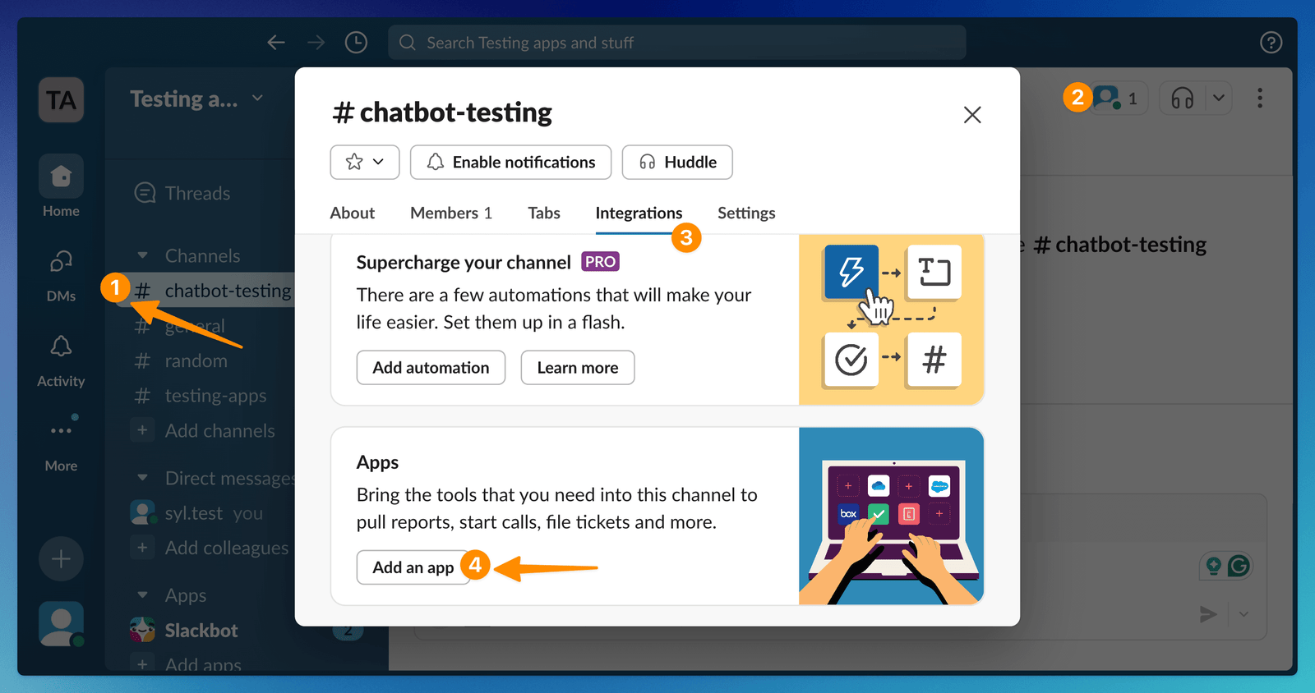Open the star dropdown in channel details
This screenshot has height=693, width=1315.
365,163
